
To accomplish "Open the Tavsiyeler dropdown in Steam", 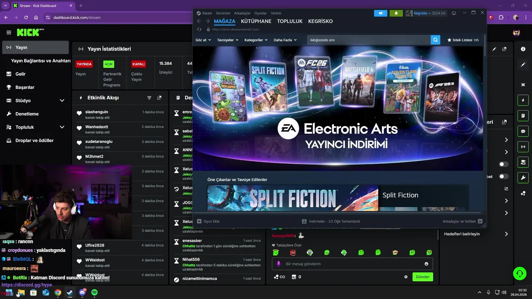I will (x=228, y=40).
